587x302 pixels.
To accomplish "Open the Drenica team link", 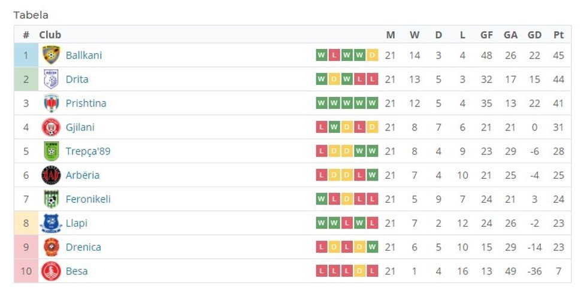I will pos(83,247).
